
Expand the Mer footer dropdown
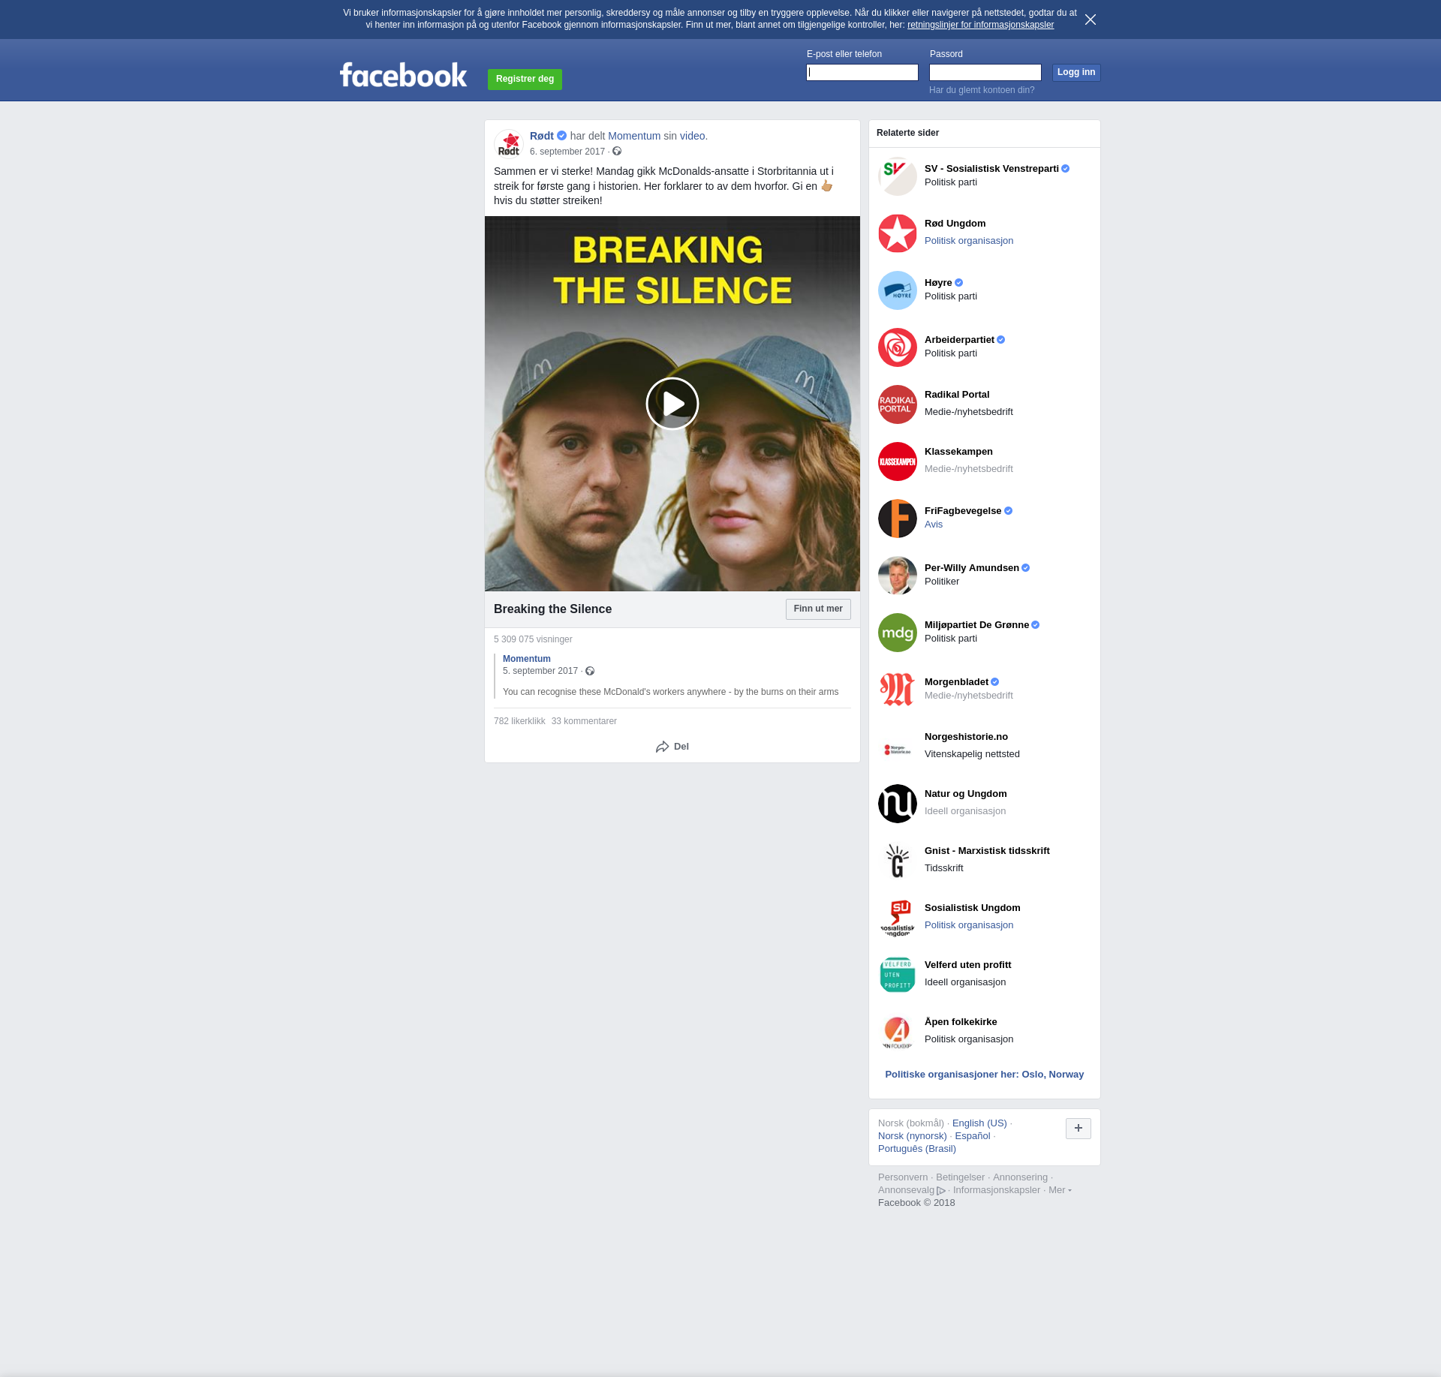tap(1060, 1190)
